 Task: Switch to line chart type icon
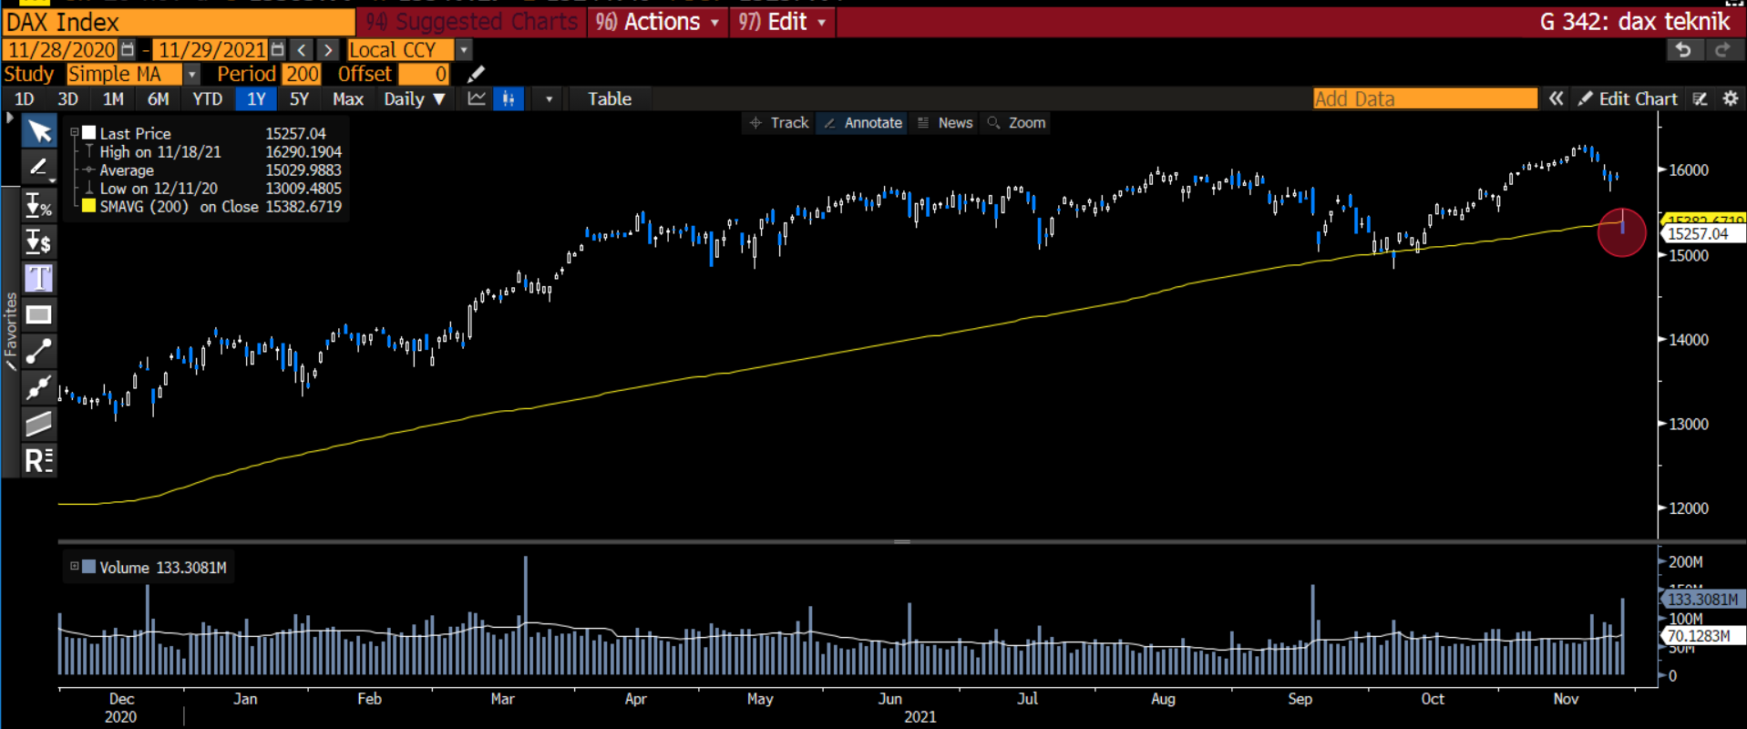pyautogui.click(x=477, y=98)
